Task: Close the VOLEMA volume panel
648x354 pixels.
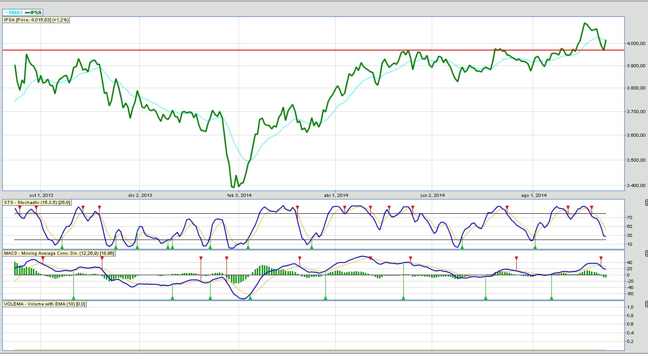Action: [x=646, y=304]
